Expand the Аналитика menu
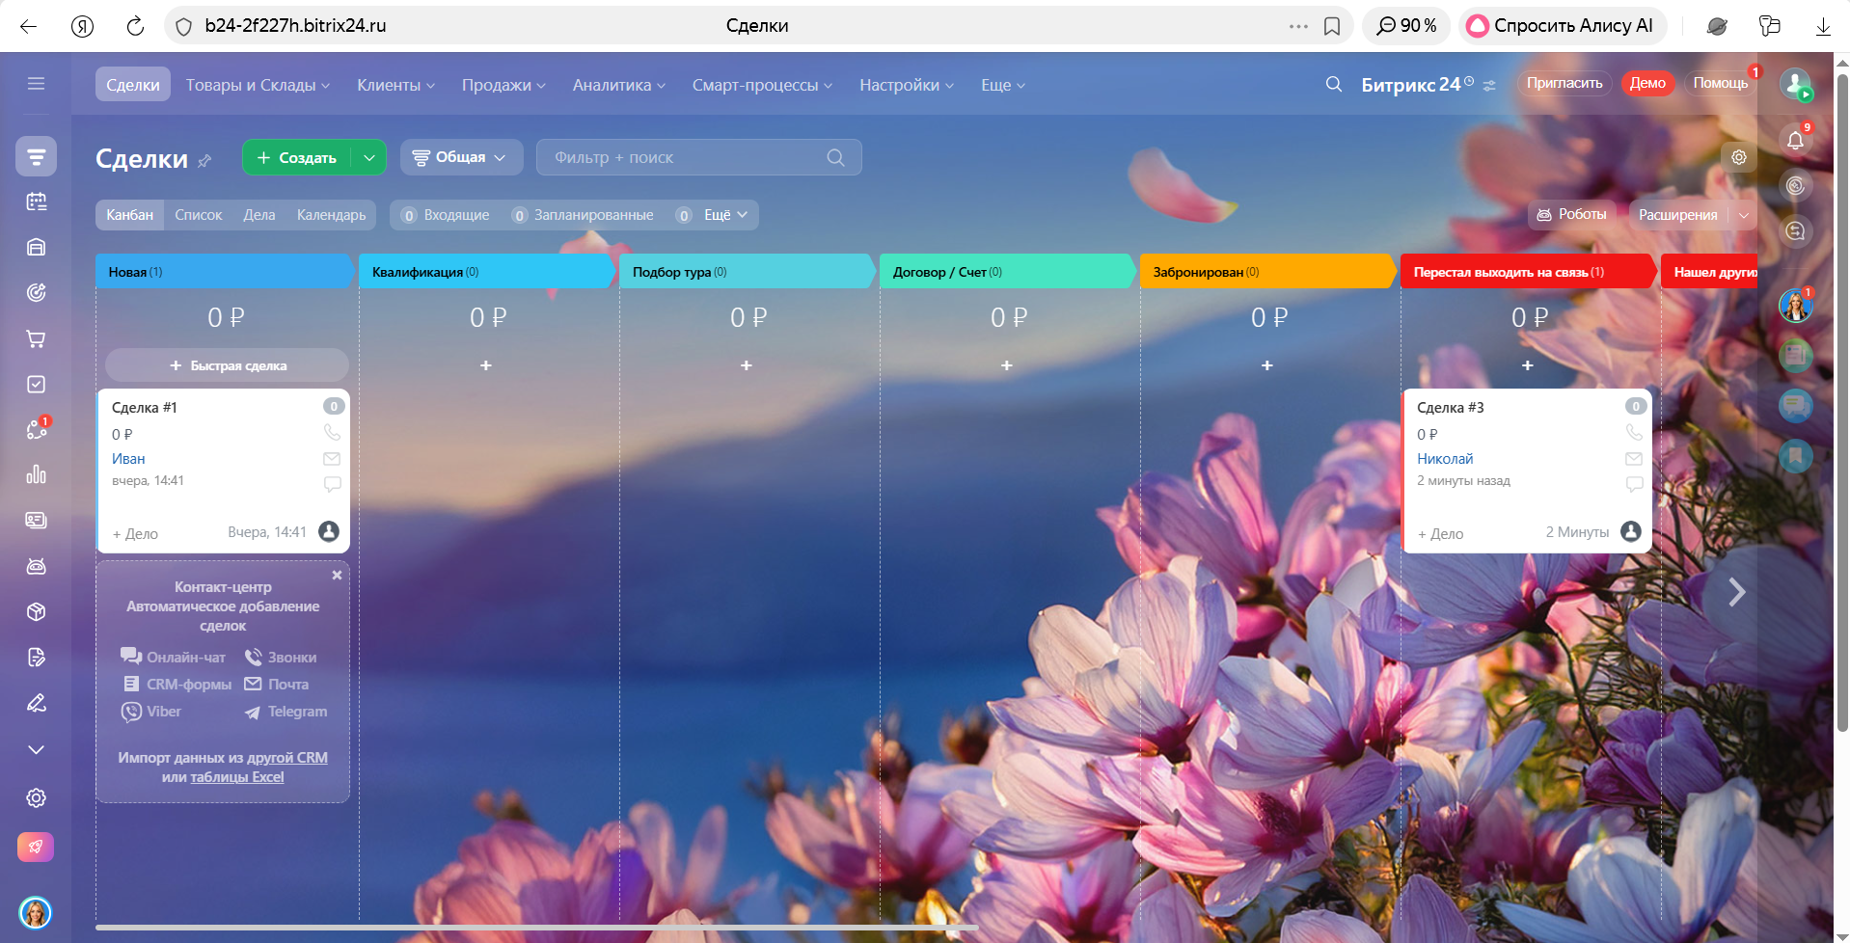Viewport: 1850px width, 943px height. pyautogui.click(x=619, y=85)
